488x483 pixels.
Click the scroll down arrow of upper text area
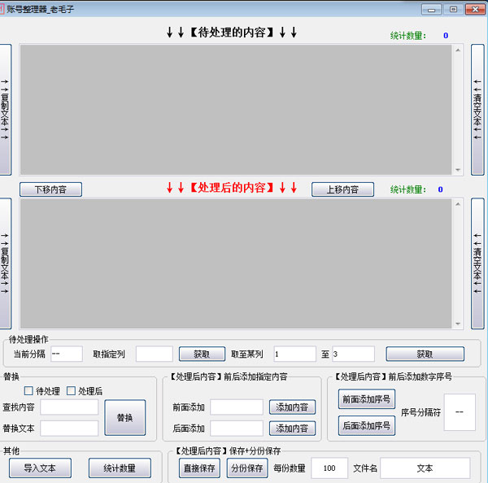click(458, 170)
